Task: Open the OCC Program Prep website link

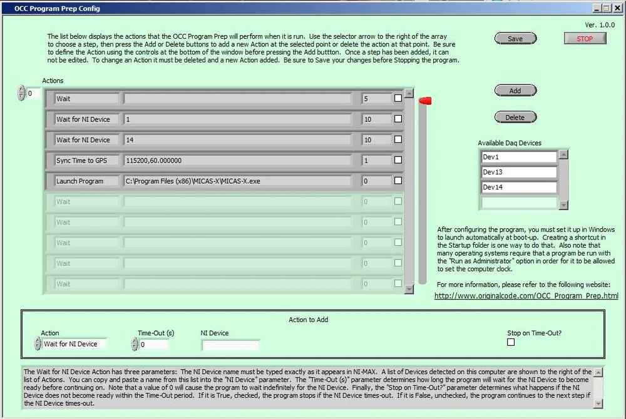Action: pos(526,295)
